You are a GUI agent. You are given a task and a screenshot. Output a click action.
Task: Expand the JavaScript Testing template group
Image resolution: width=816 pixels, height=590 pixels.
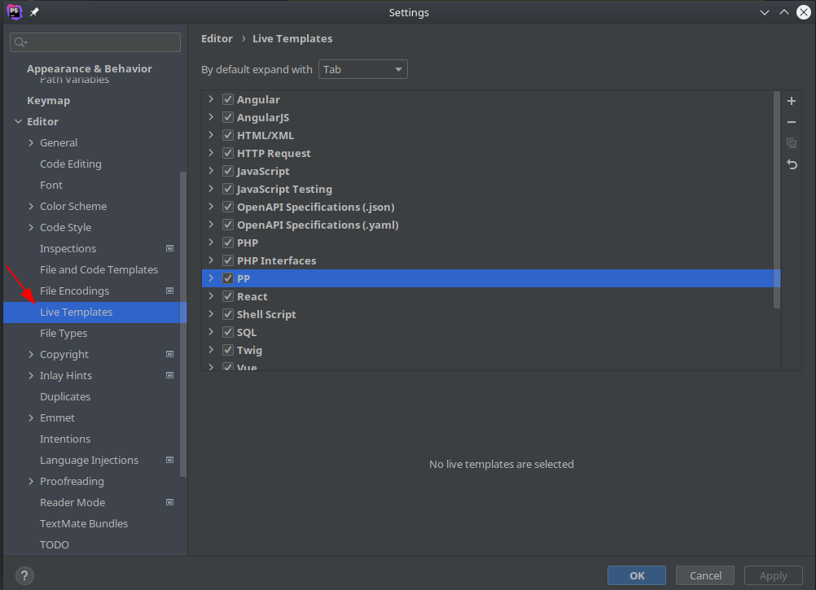pos(211,189)
